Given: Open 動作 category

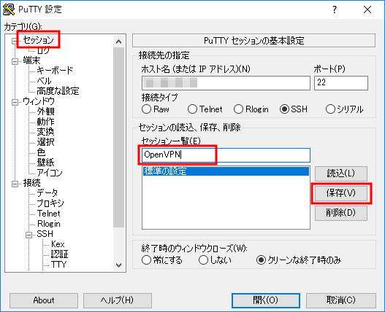Looking at the screenshot, I should (46, 122).
